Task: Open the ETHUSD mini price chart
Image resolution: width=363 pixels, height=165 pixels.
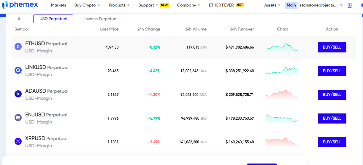Action: point(282,47)
